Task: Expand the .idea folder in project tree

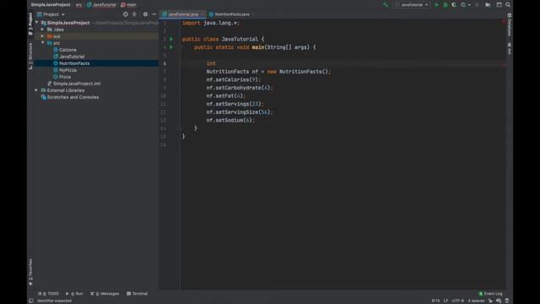Action: (43, 30)
